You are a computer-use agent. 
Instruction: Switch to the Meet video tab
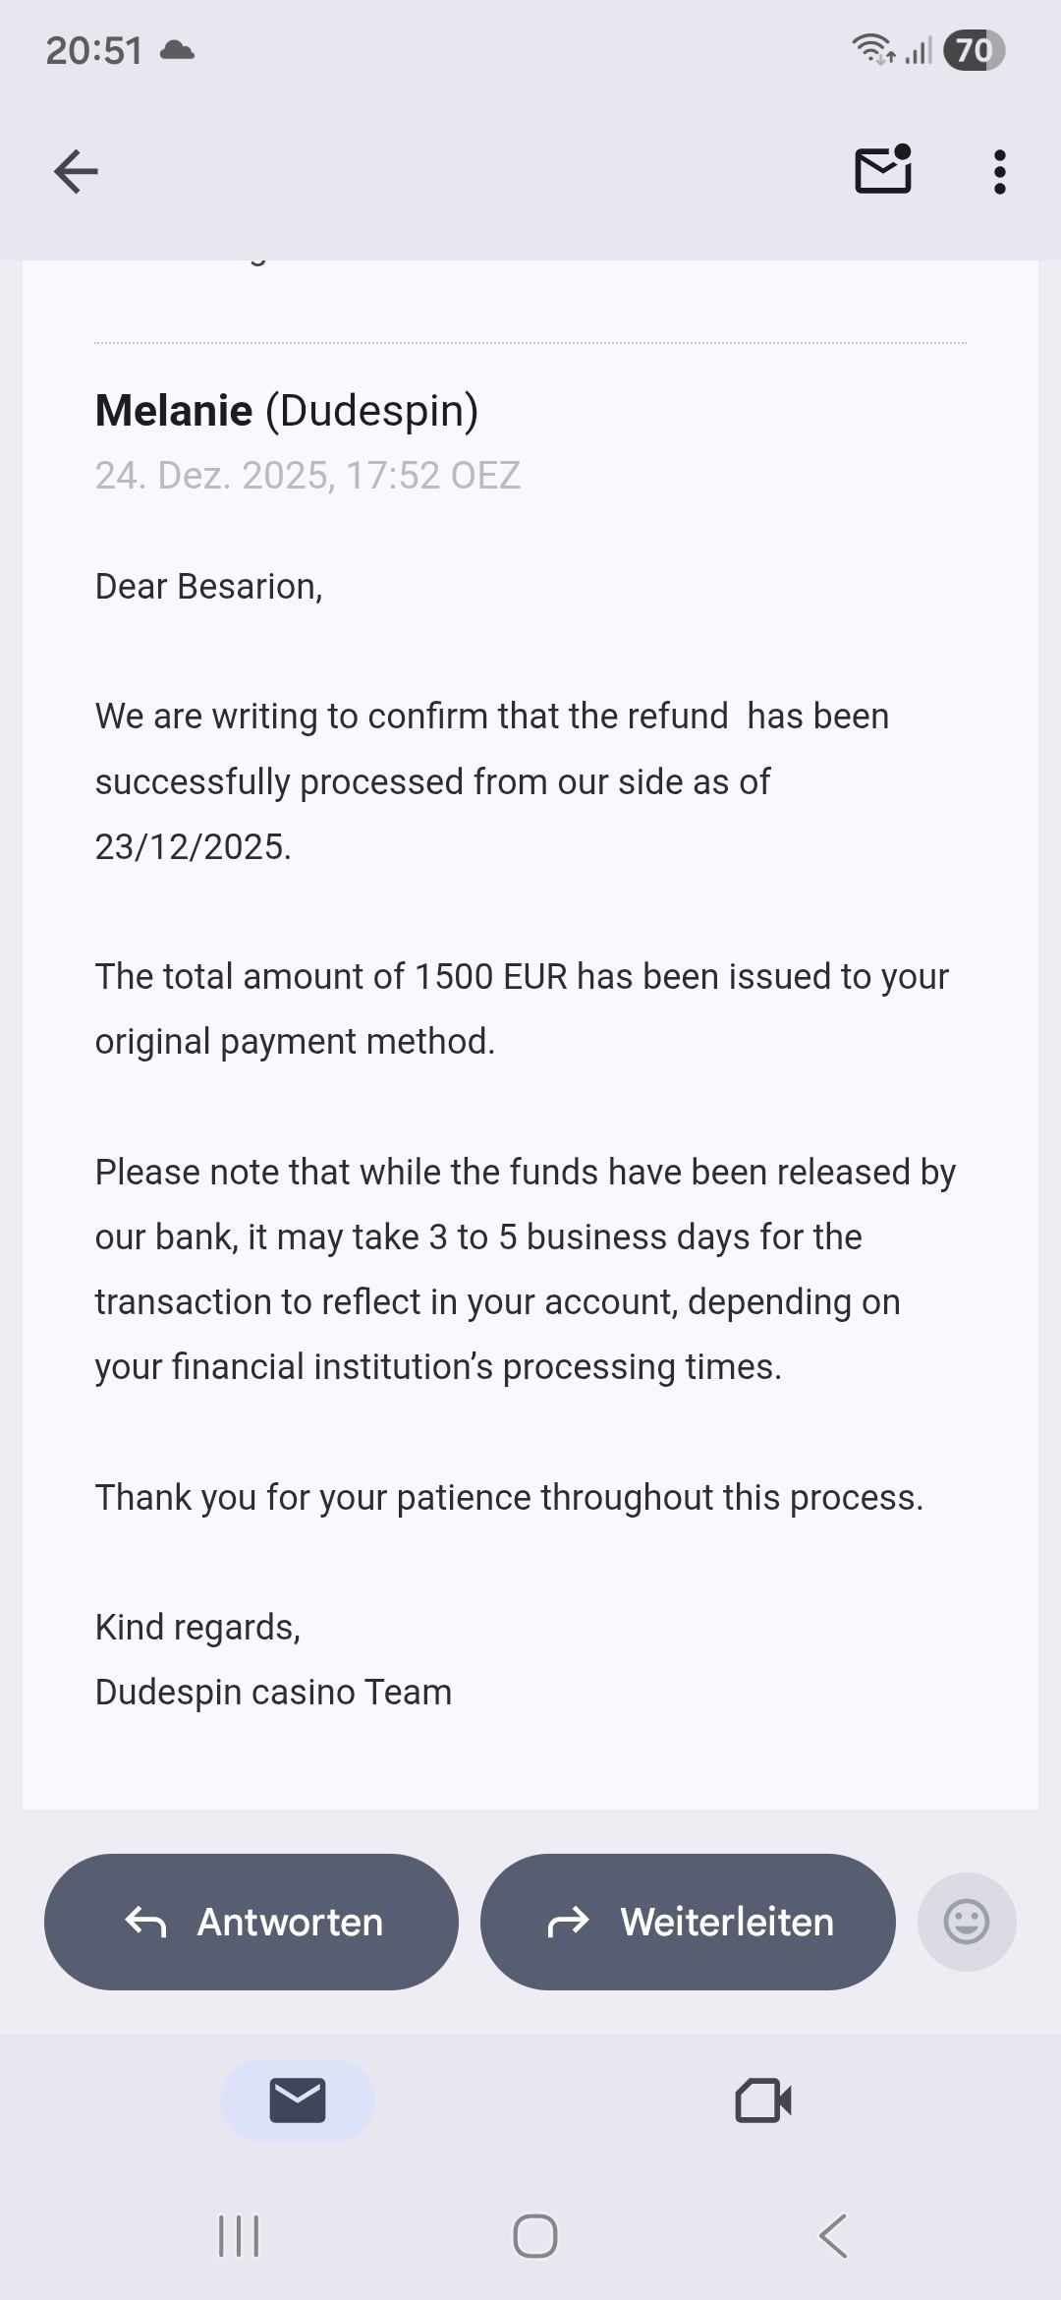click(763, 2100)
